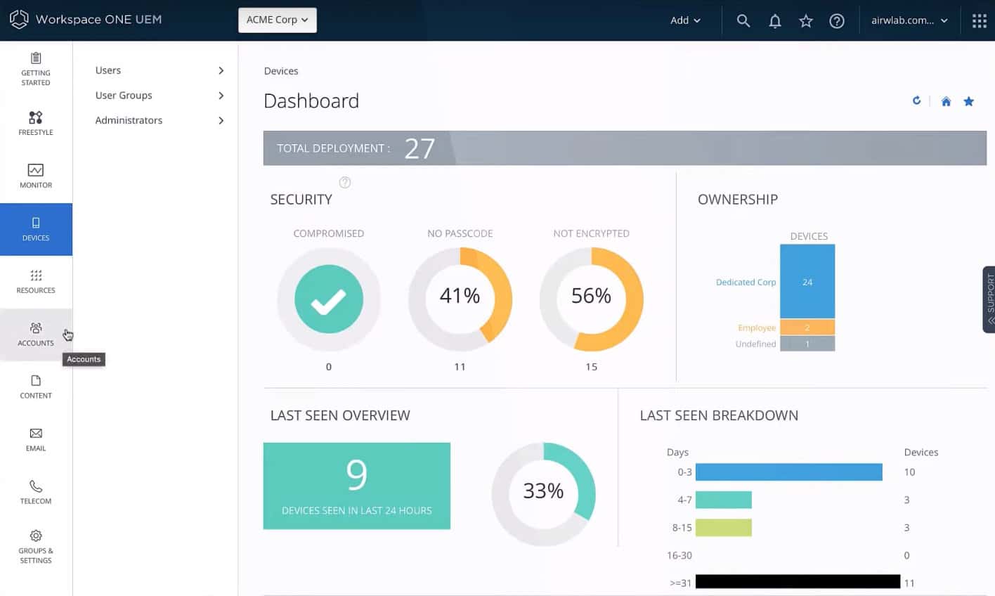This screenshot has width=995, height=596.
Task: Set dashboard as home page
Action: tap(946, 101)
